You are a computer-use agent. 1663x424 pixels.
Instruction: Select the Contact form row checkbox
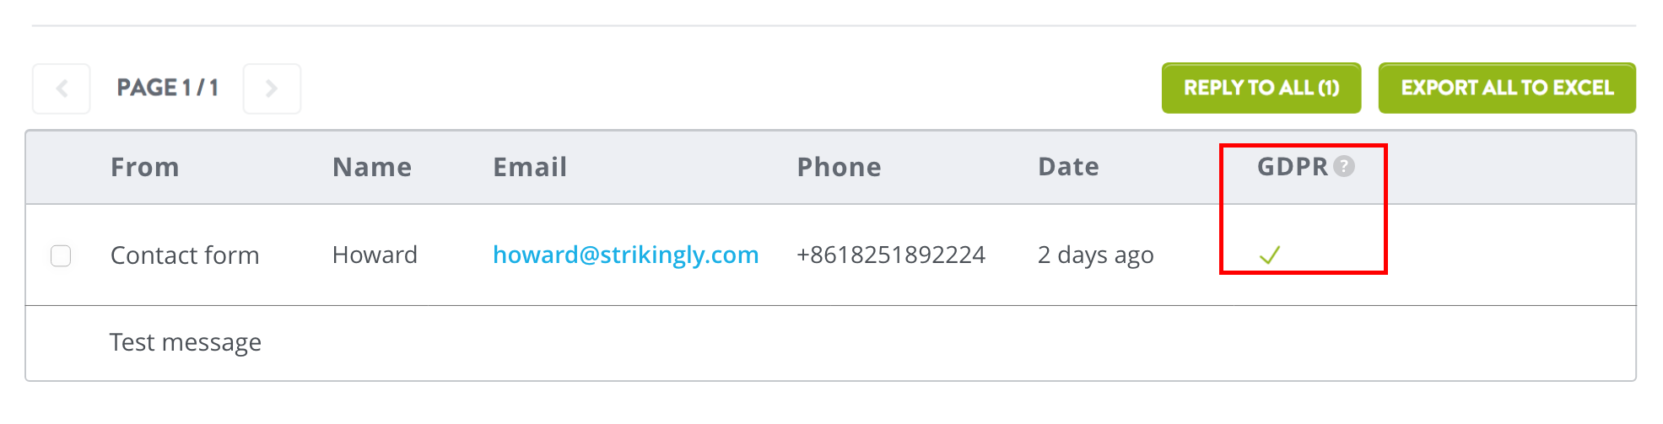pos(61,255)
